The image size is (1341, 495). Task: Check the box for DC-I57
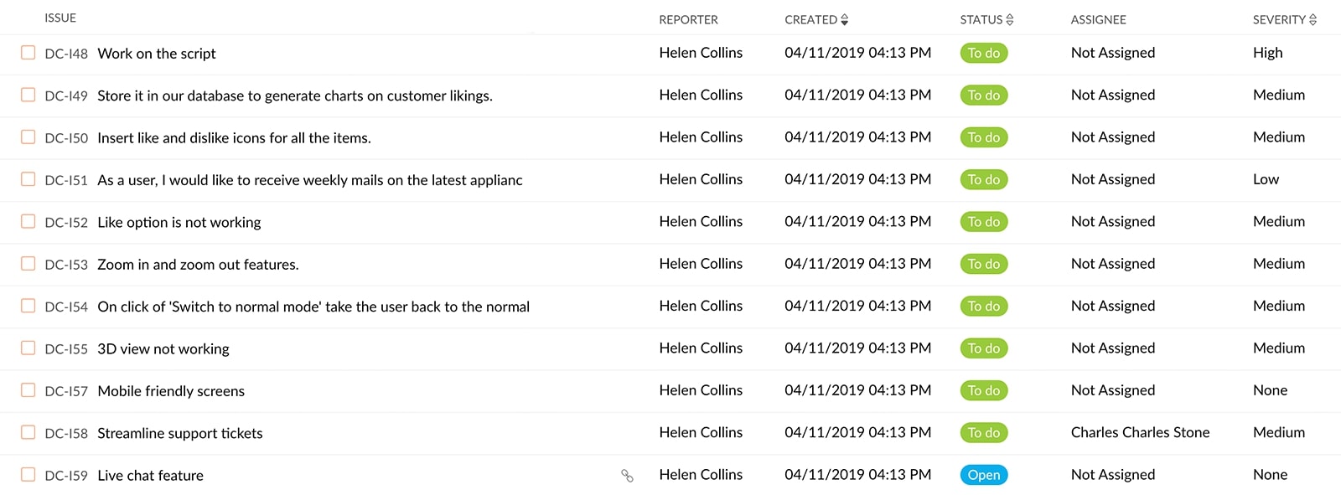(x=28, y=390)
